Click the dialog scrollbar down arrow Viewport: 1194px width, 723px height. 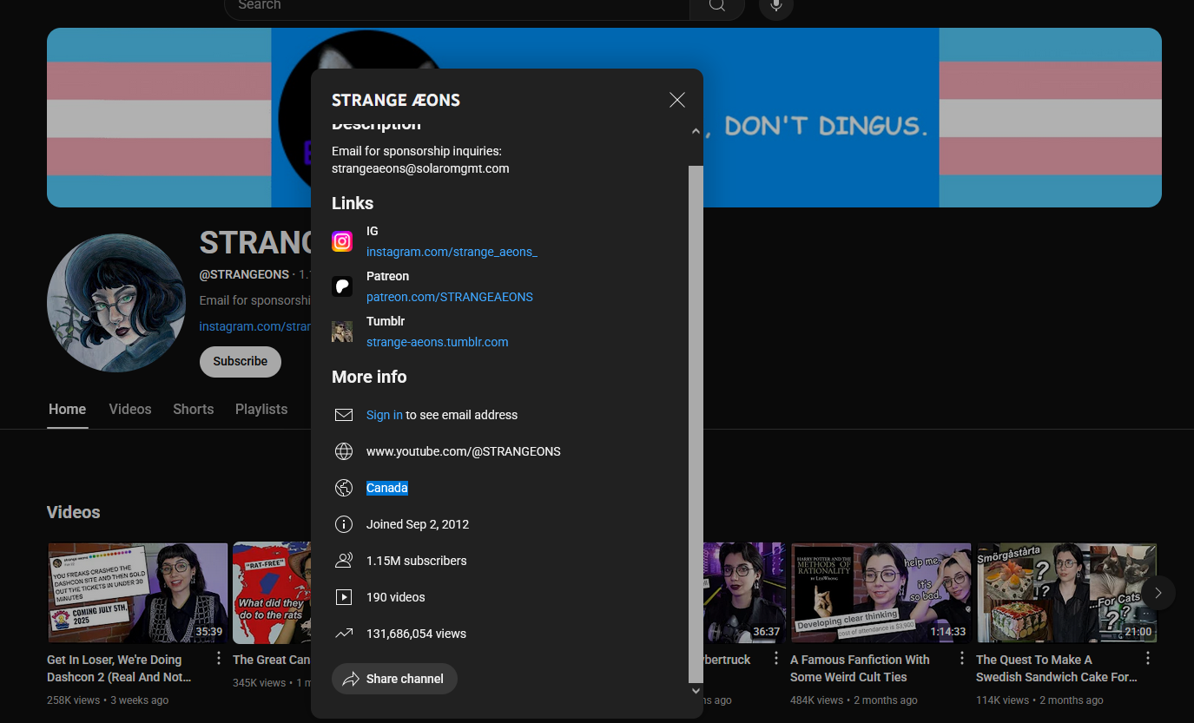pos(696,691)
